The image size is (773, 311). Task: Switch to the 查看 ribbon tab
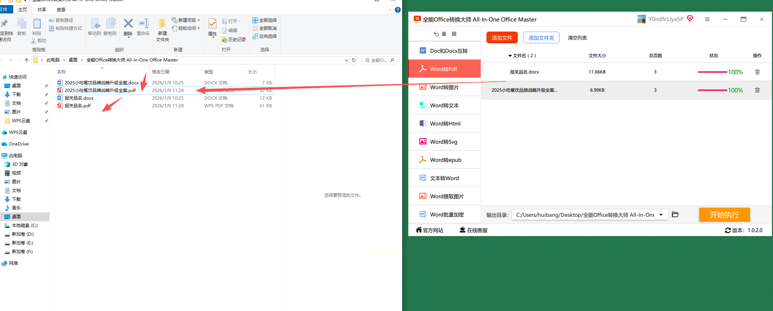(x=61, y=9)
